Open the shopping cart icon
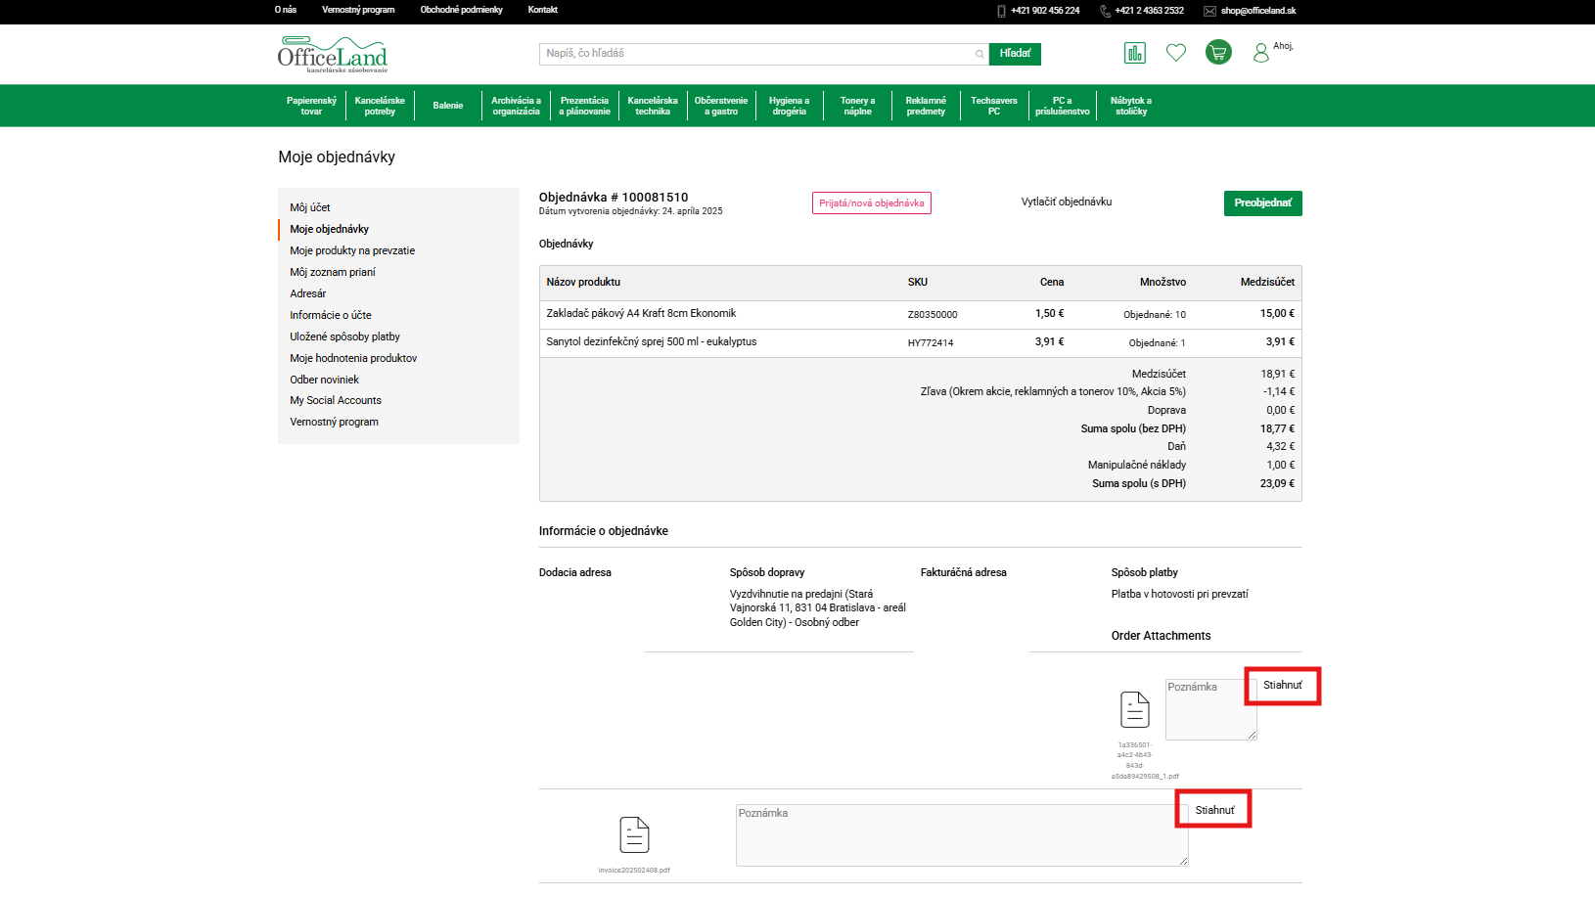 pyautogui.click(x=1218, y=53)
